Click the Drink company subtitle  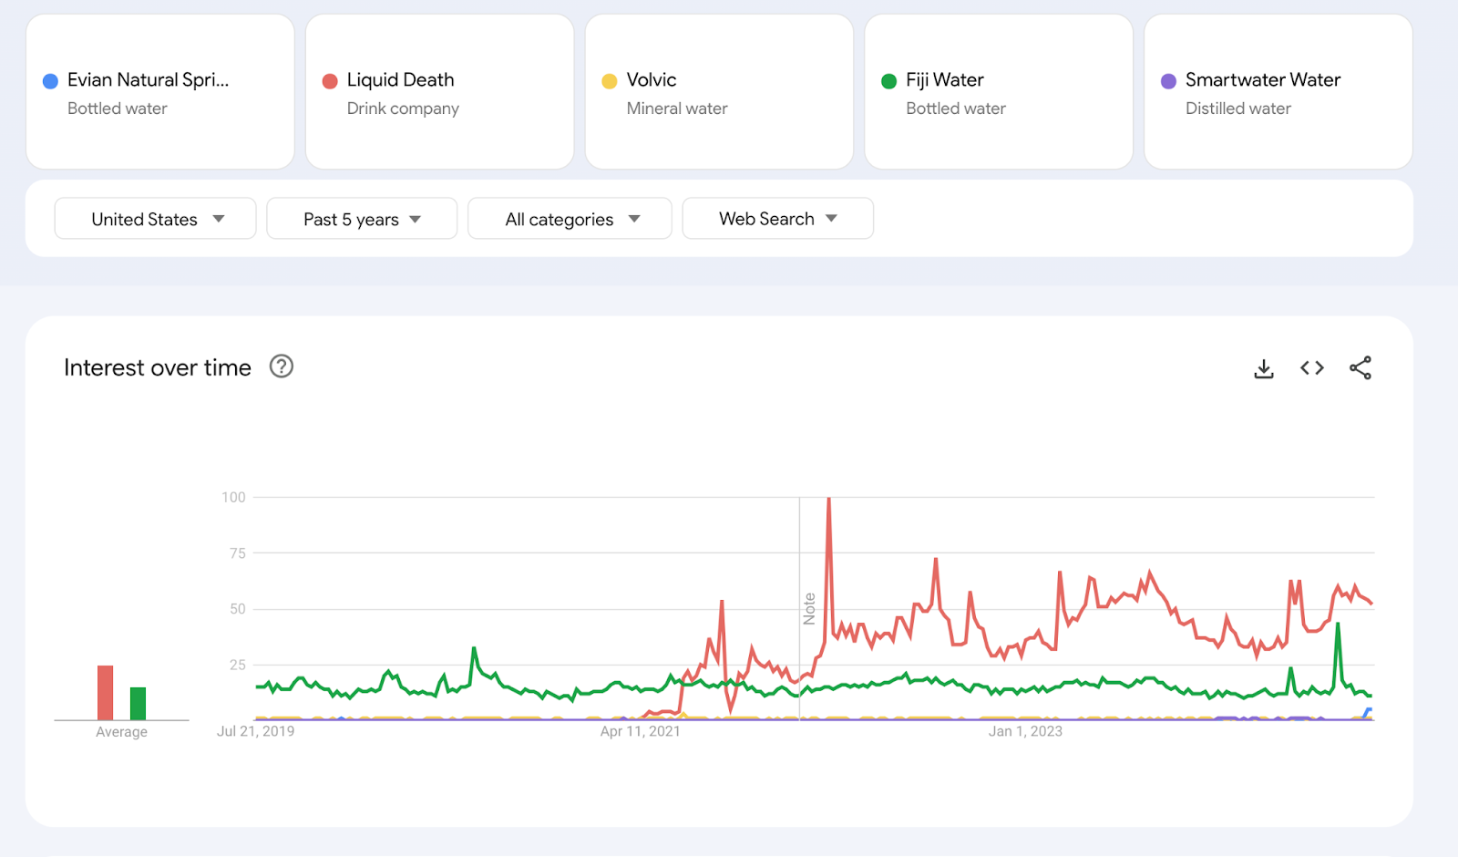(403, 108)
